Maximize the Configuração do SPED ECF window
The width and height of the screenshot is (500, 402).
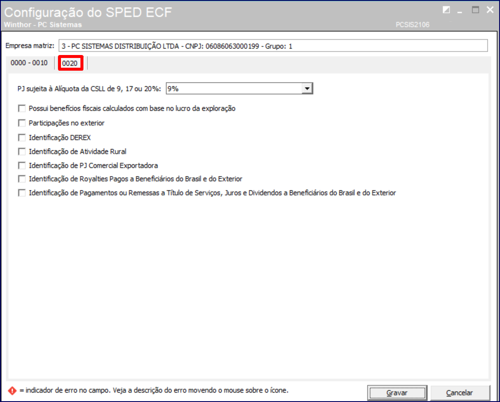[x=475, y=10]
